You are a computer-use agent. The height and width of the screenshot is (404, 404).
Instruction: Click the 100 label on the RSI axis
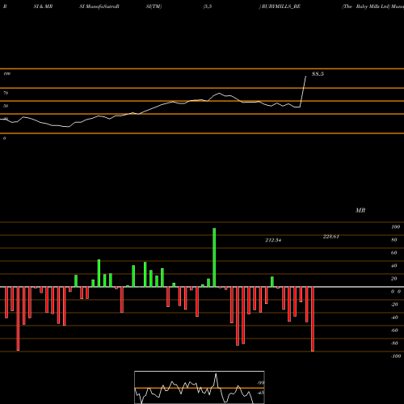(6, 74)
